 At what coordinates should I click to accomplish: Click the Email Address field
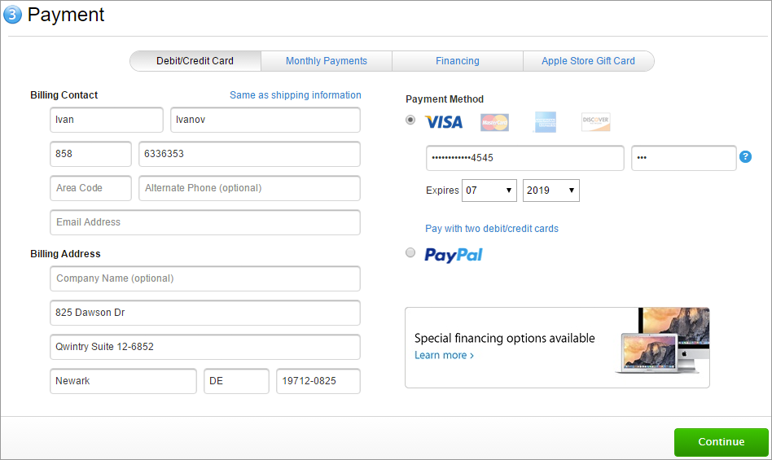click(x=205, y=222)
